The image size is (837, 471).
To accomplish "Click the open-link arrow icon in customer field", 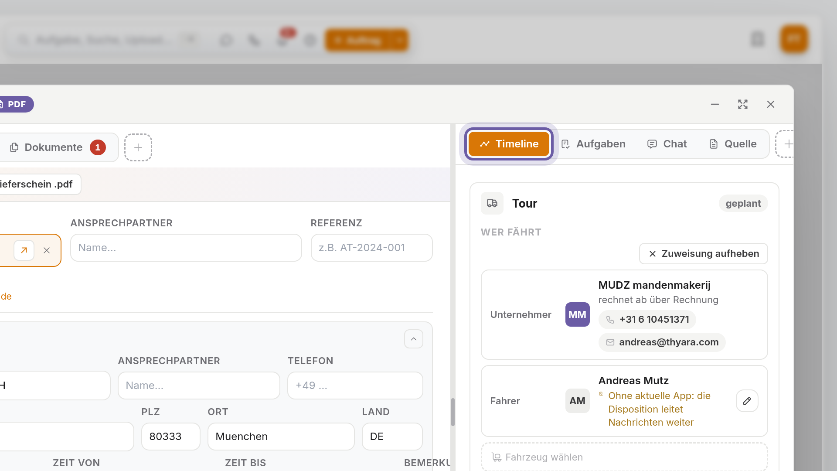I will 24,250.
